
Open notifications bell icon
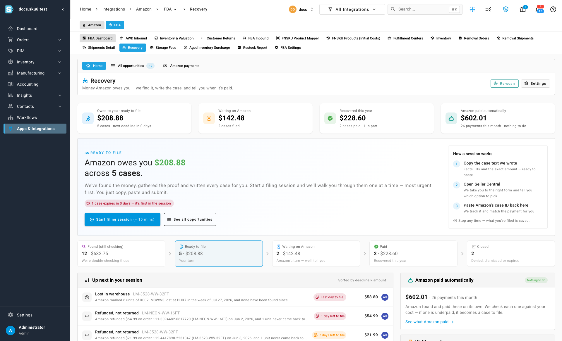[x=539, y=9]
